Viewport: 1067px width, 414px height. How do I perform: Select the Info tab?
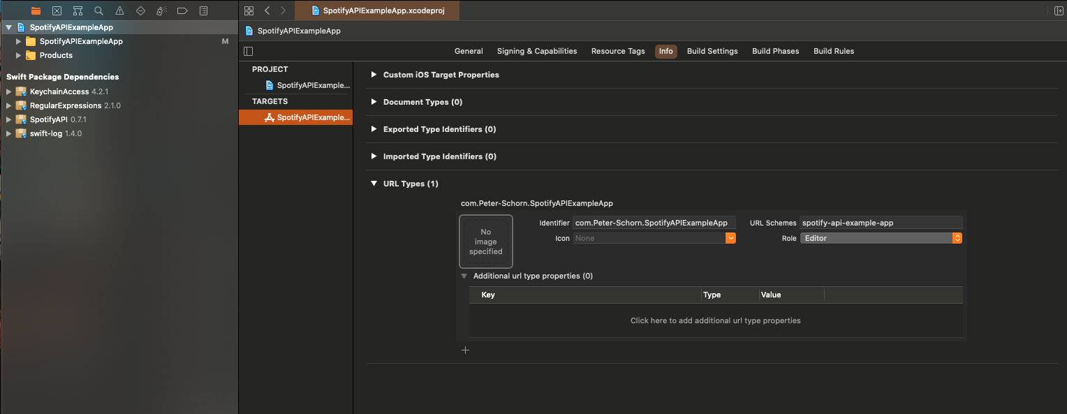[x=666, y=51]
